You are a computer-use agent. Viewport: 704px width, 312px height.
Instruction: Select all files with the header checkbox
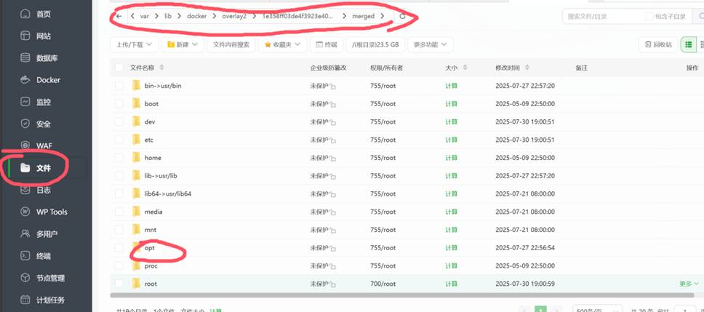click(x=119, y=68)
